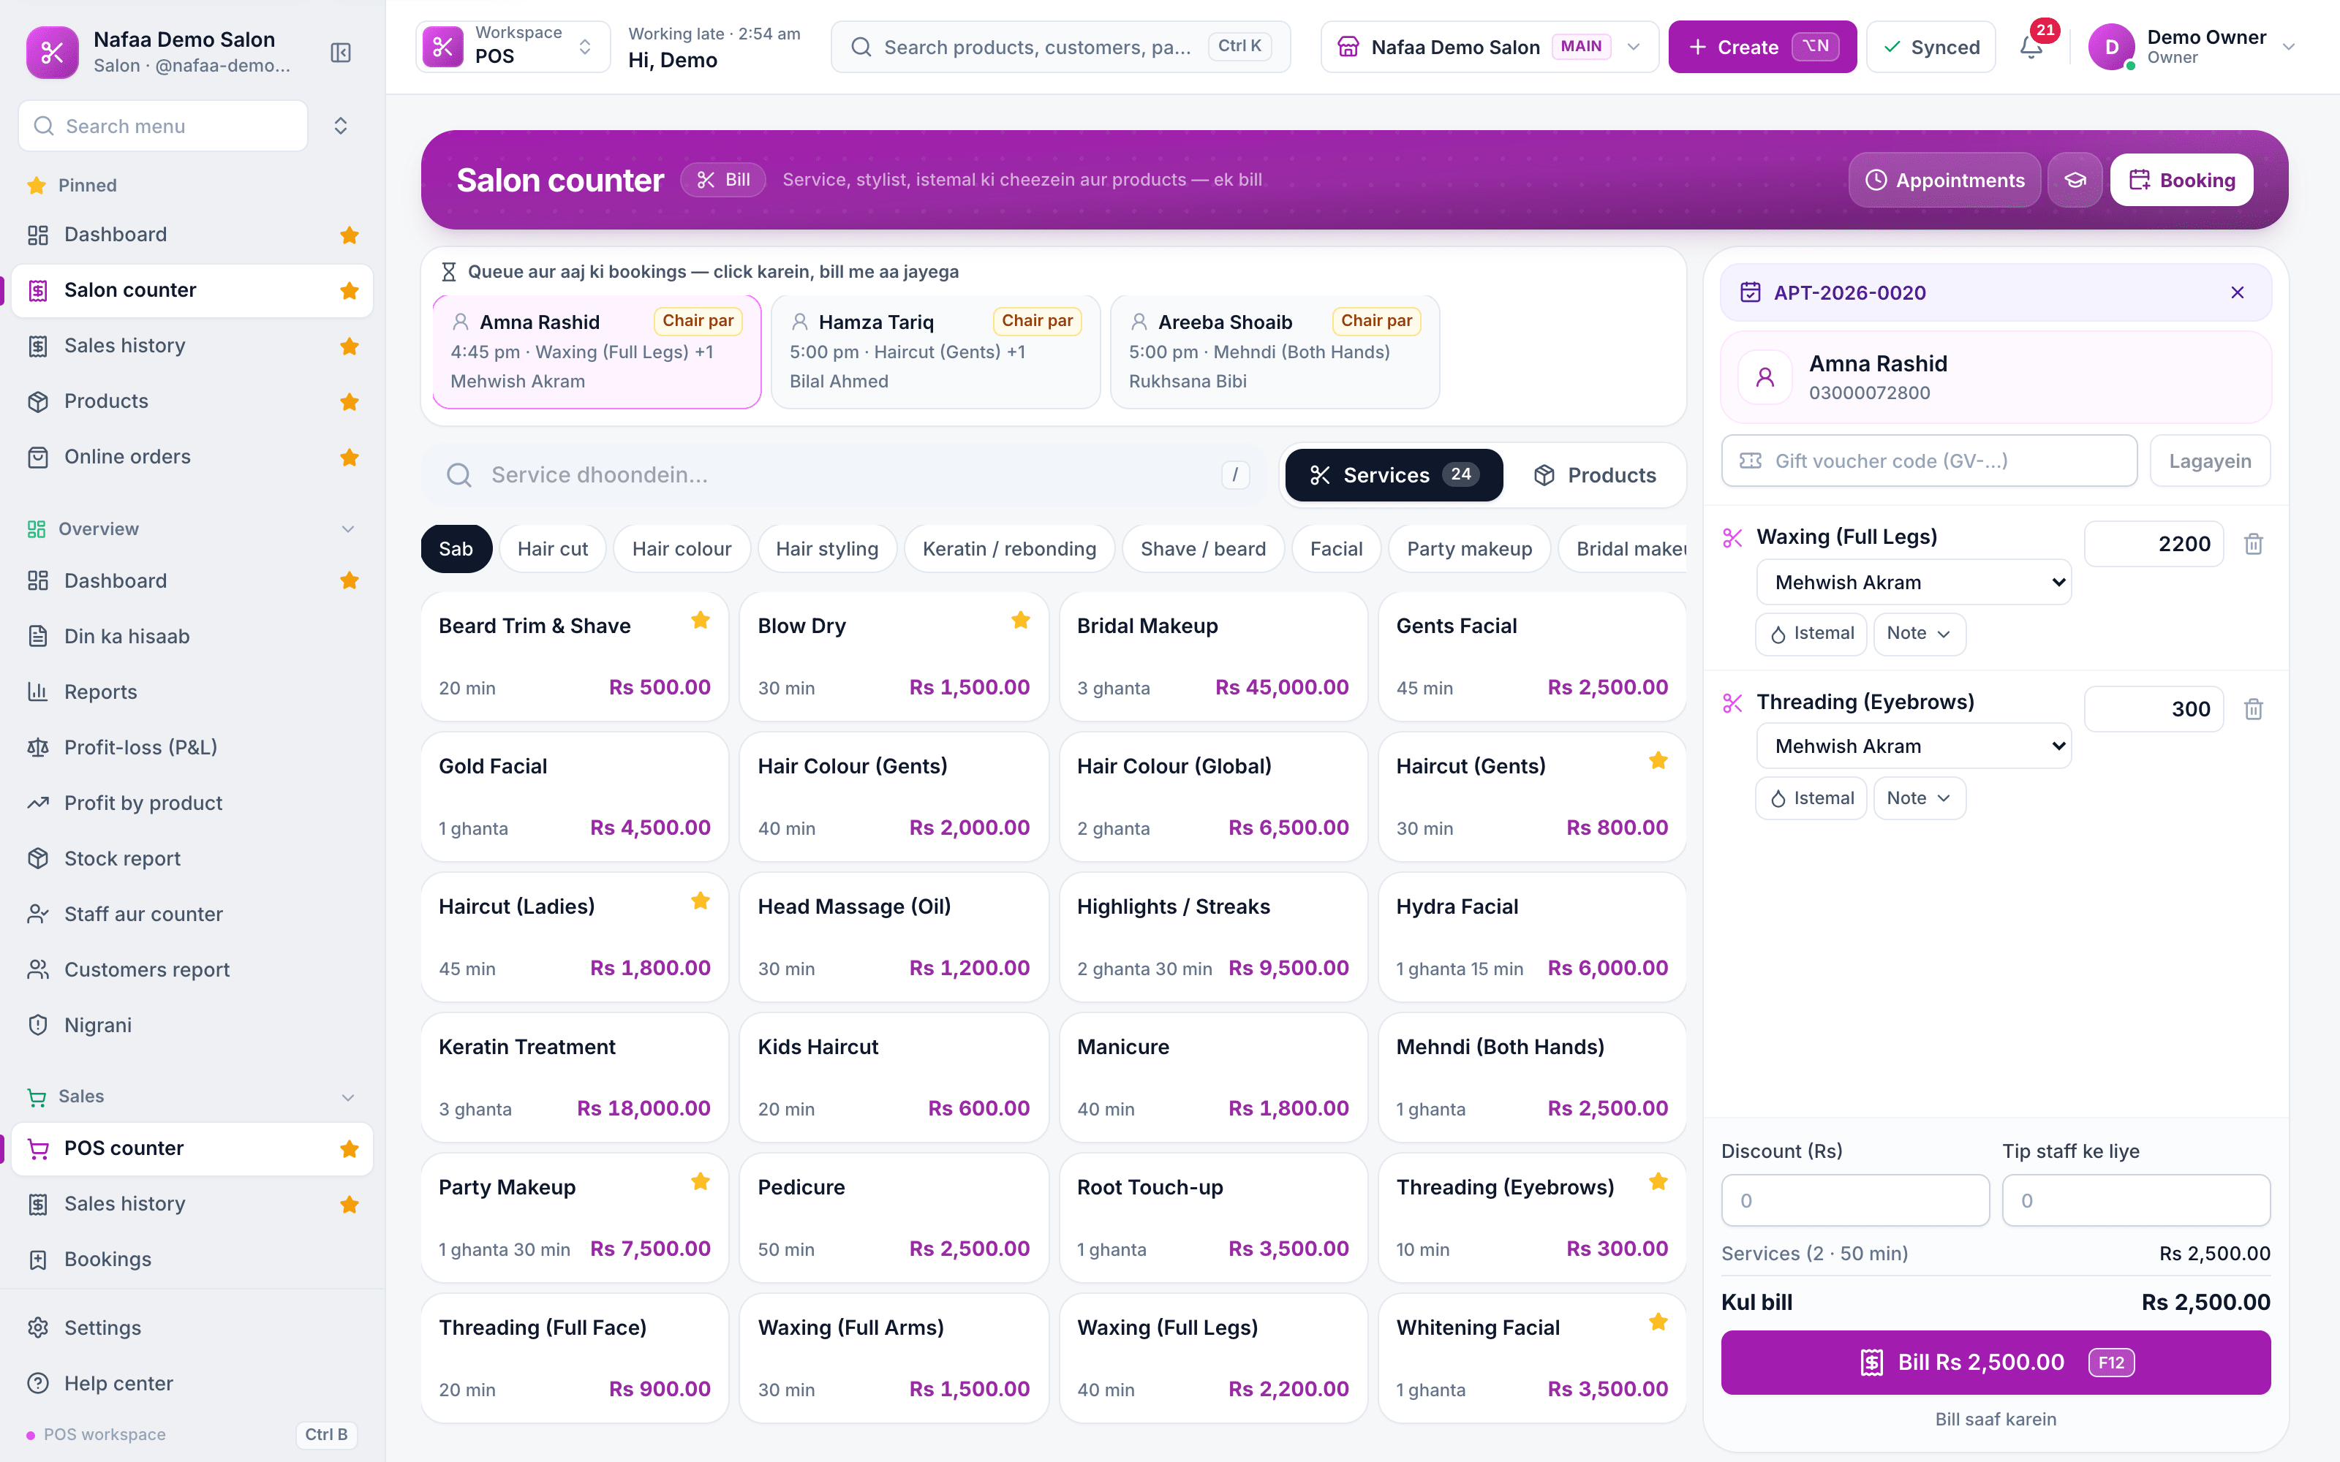
Task: Filter services by Hair colour
Action: pos(682,548)
